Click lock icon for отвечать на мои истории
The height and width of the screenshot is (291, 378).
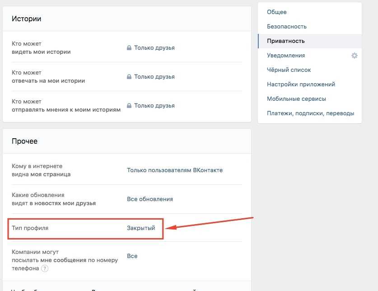coord(129,77)
